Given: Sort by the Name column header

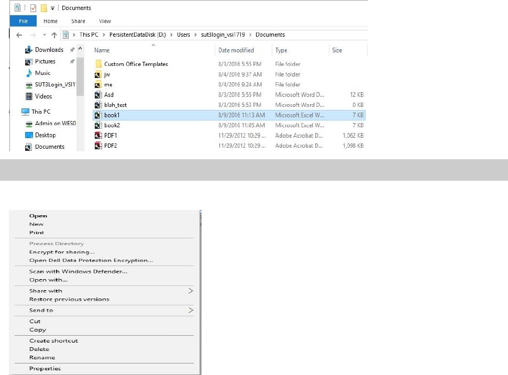Looking at the screenshot, I should [102, 50].
